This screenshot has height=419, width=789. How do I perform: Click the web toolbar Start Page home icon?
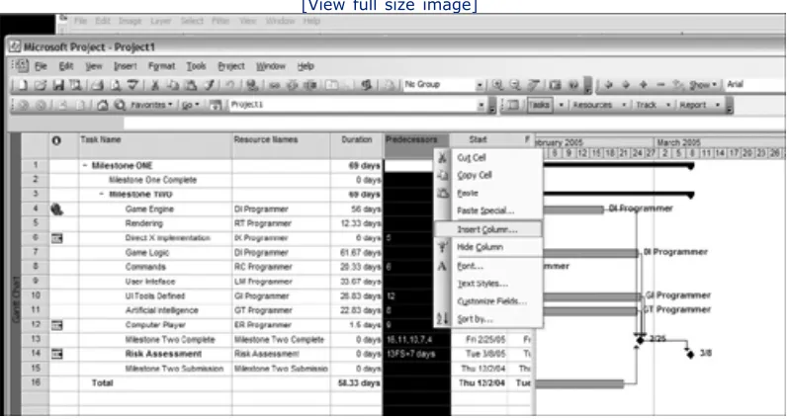coord(103,105)
